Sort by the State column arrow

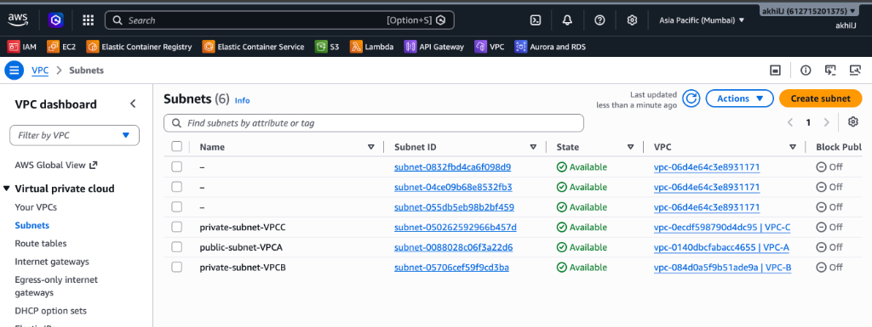pos(630,147)
